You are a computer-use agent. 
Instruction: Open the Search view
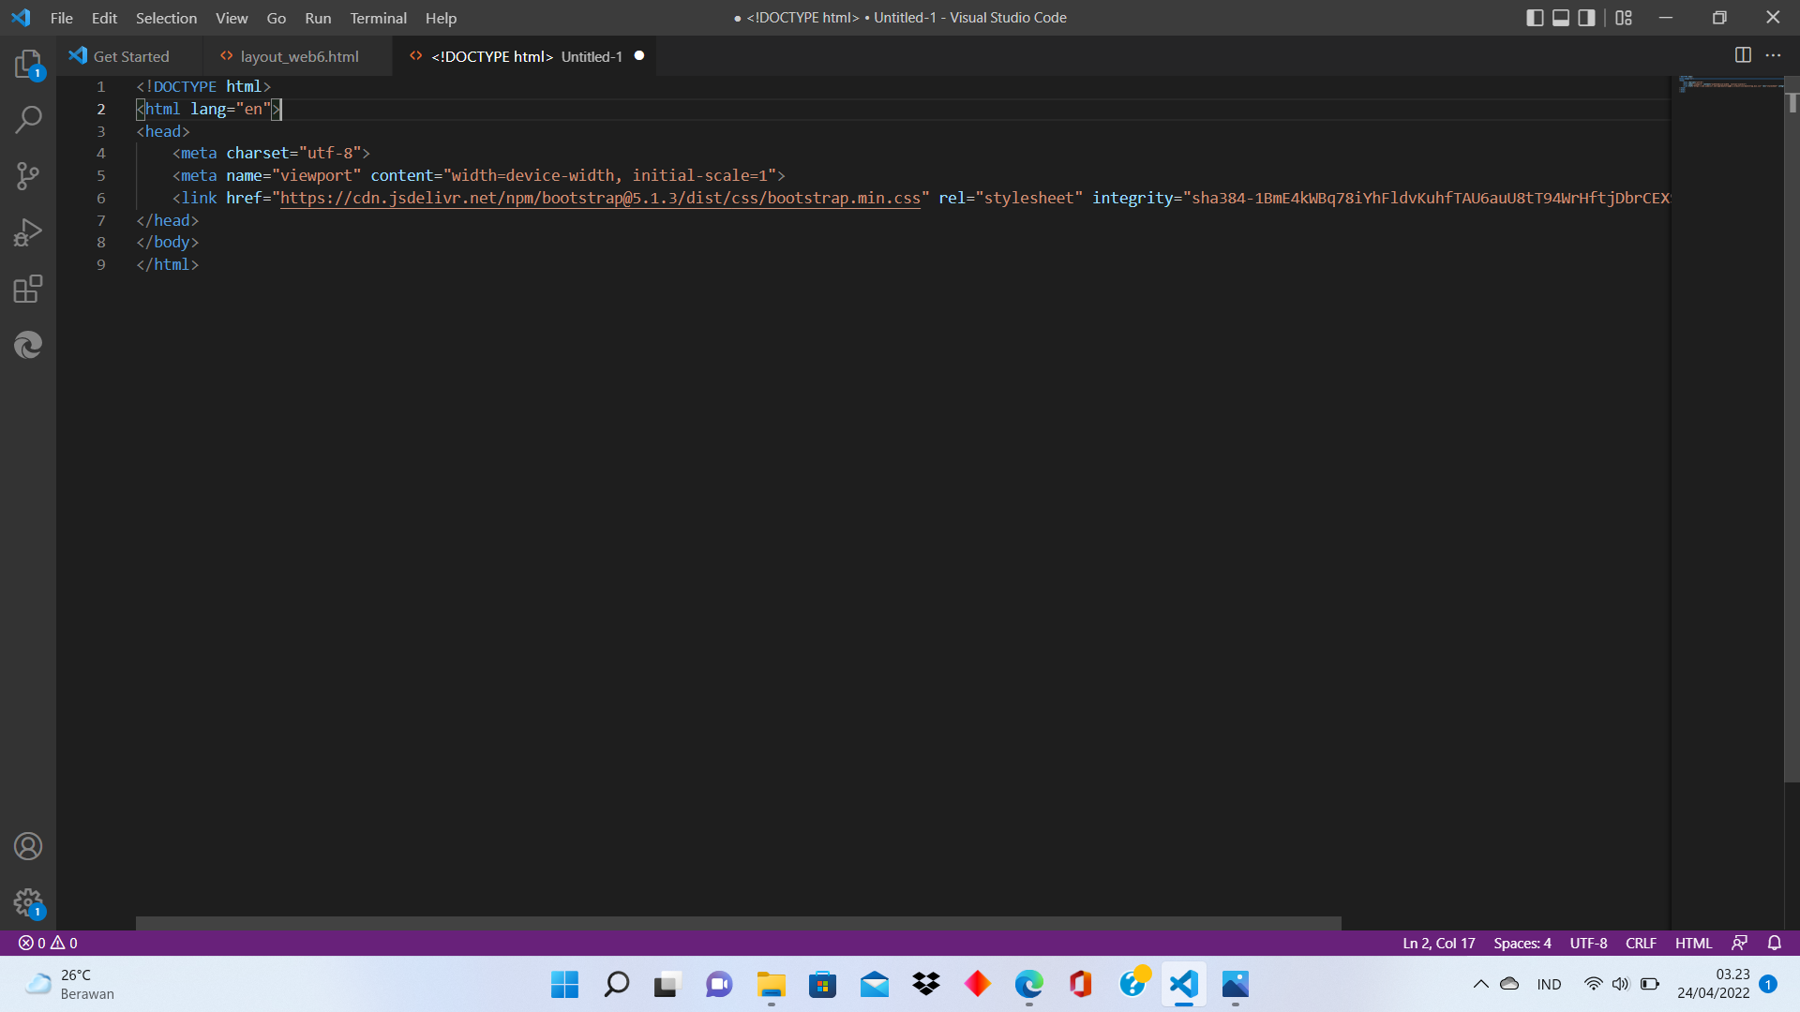pos(28,120)
